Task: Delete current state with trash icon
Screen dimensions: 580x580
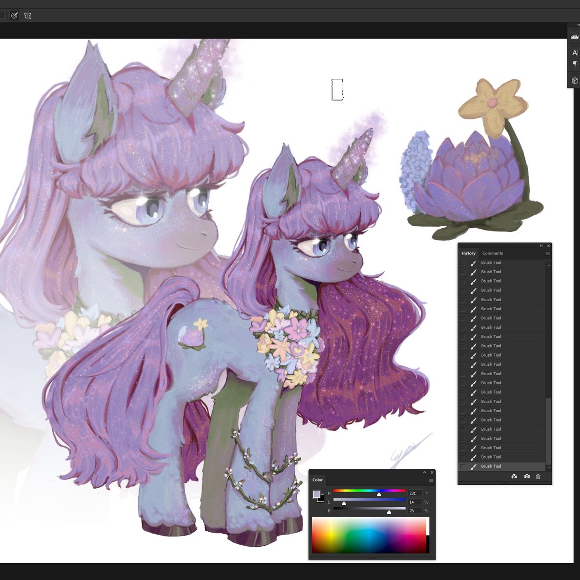Action: 538,477
